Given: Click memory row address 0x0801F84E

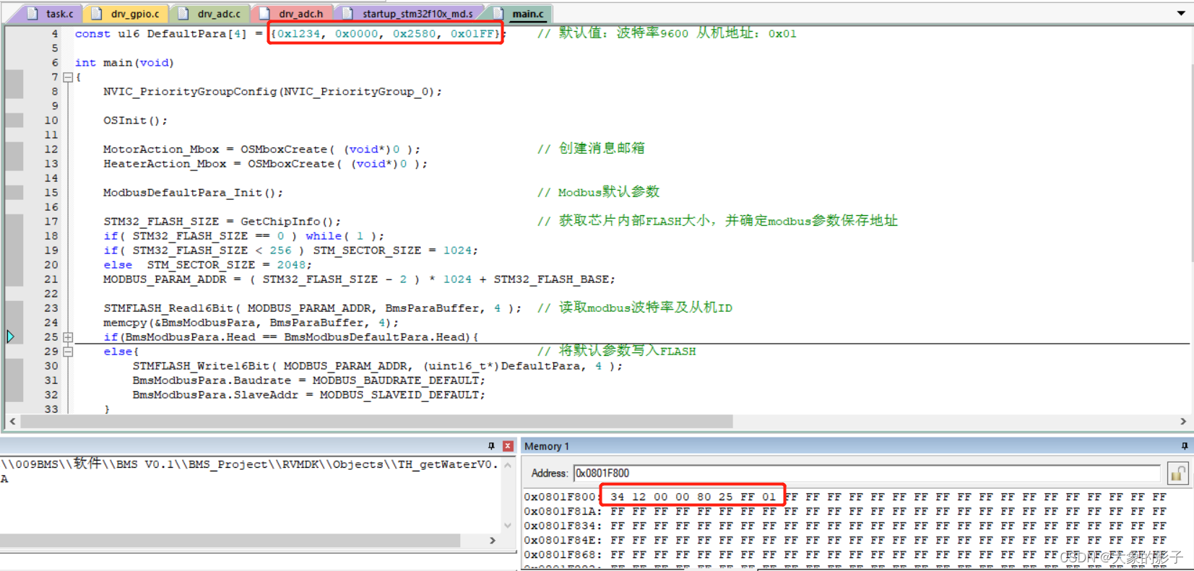Looking at the screenshot, I should click(563, 540).
